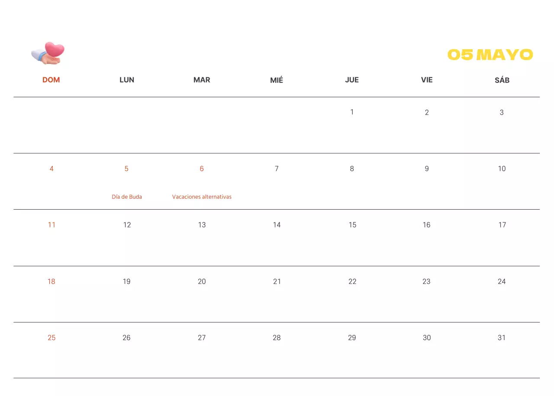
Task: Click on date 5 in red
Action: tap(126, 169)
